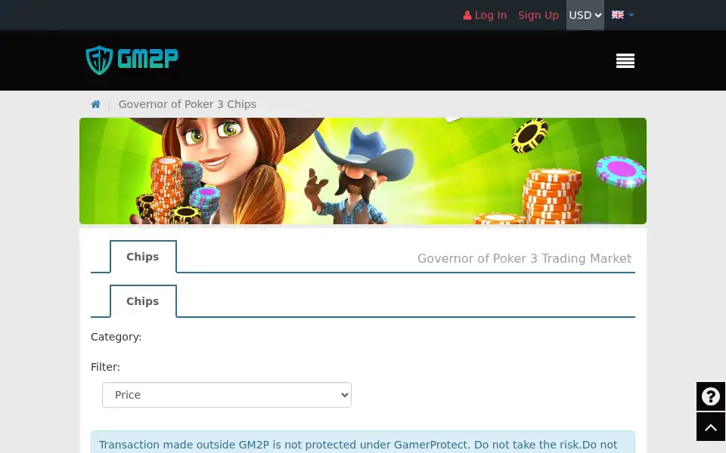Click Governor of Poker 3 Trading Market heading
The image size is (726, 453).
click(x=524, y=258)
